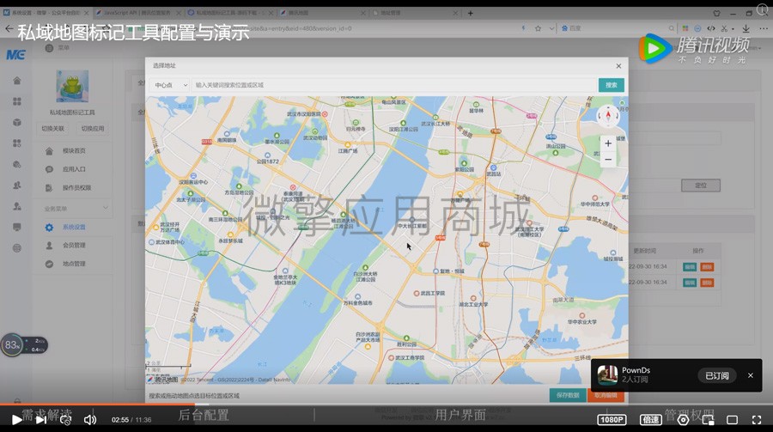This screenshot has width=773, height=432.
Task: Open the browser three-dots menu
Action: (764, 28)
